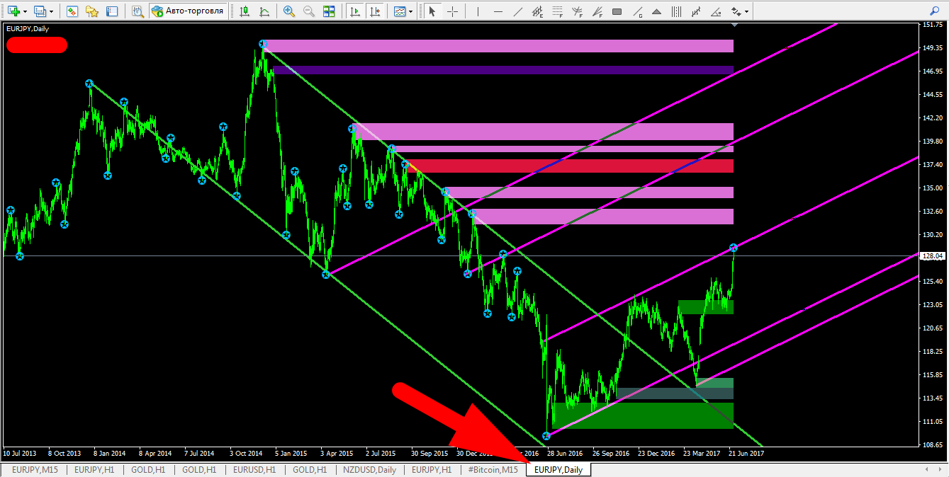Click the red resistance zone rectangle
This screenshot has height=477, width=949.
(571, 166)
